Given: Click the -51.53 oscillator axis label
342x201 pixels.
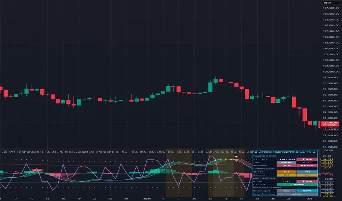Looking at the screenshot, I should pyautogui.click(x=328, y=186).
